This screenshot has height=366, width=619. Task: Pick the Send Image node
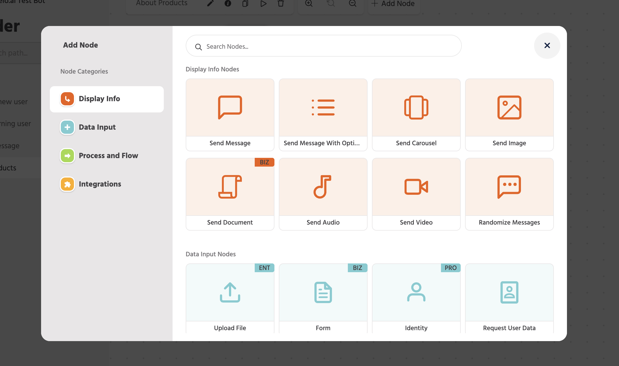(509, 115)
